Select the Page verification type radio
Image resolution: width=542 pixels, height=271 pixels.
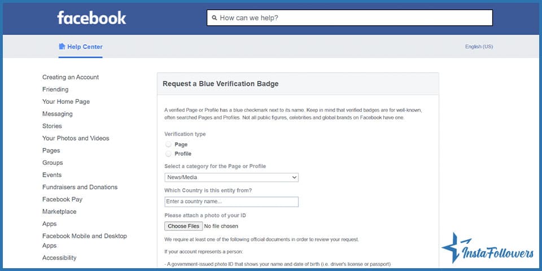pos(168,145)
